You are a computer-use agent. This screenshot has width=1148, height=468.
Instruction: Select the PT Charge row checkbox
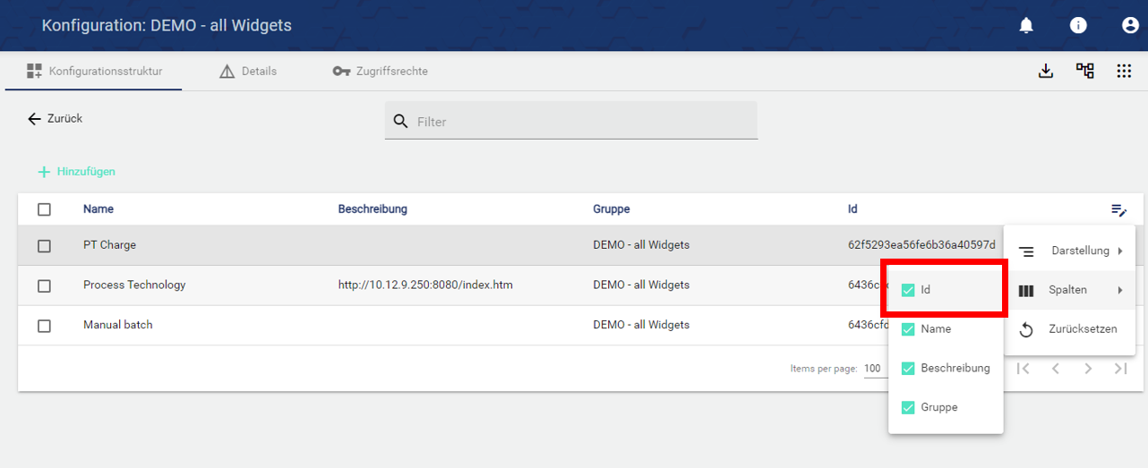click(x=44, y=245)
